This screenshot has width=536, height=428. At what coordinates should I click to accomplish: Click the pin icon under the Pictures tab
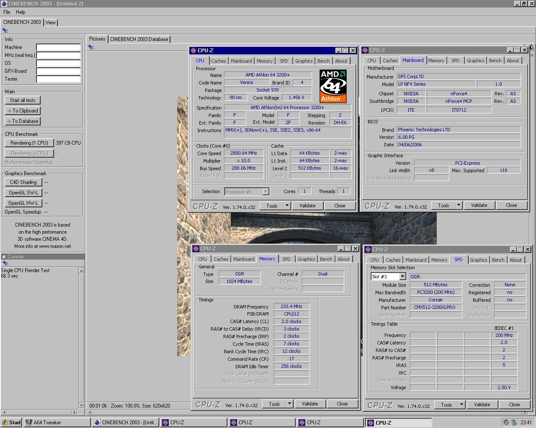tap(91, 47)
